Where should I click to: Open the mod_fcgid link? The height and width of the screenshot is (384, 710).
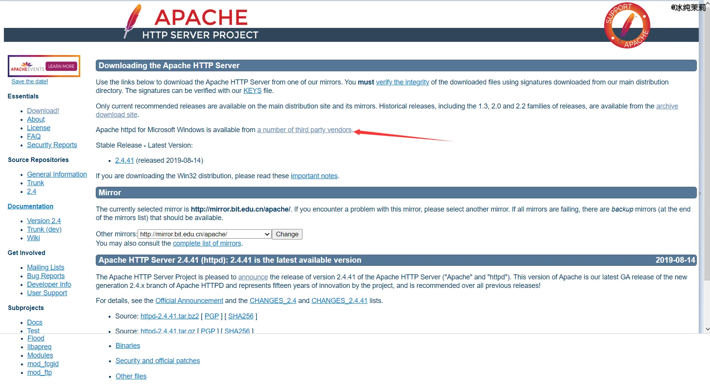pyautogui.click(x=43, y=364)
